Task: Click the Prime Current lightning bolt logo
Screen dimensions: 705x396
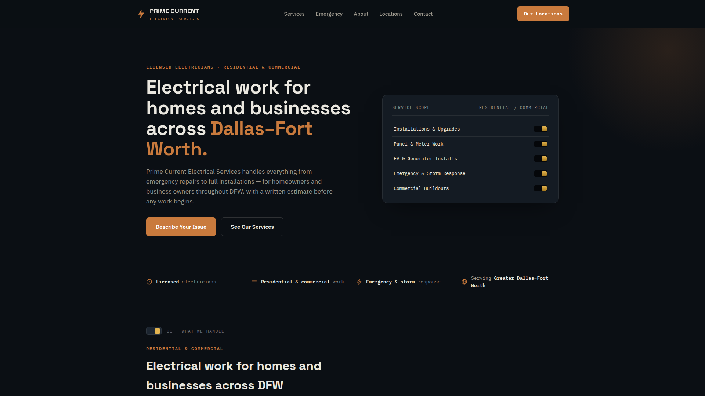Action: click(x=141, y=14)
